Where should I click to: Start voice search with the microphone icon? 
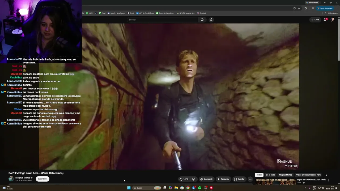(211, 20)
